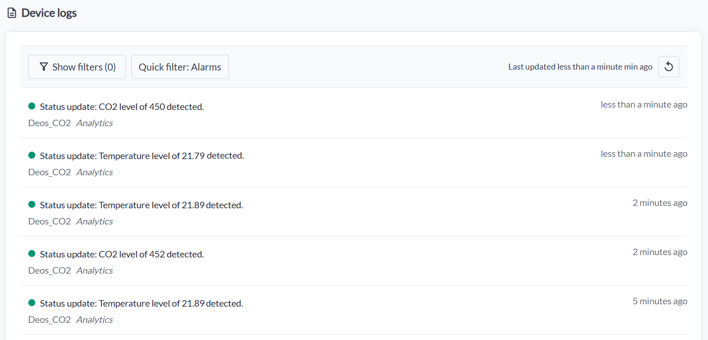Select the CO2 level of 452 log entry
The height and width of the screenshot is (340, 708).
pyautogui.click(x=353, y=261)
